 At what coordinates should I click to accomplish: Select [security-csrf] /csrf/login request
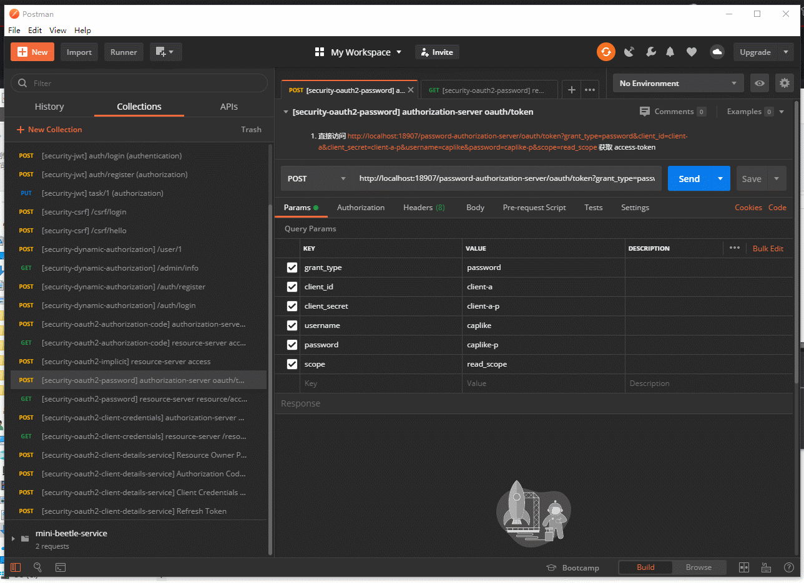pos(139,212)
